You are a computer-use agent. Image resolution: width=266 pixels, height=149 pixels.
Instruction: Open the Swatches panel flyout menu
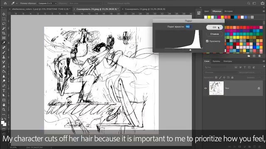[264, 11]
